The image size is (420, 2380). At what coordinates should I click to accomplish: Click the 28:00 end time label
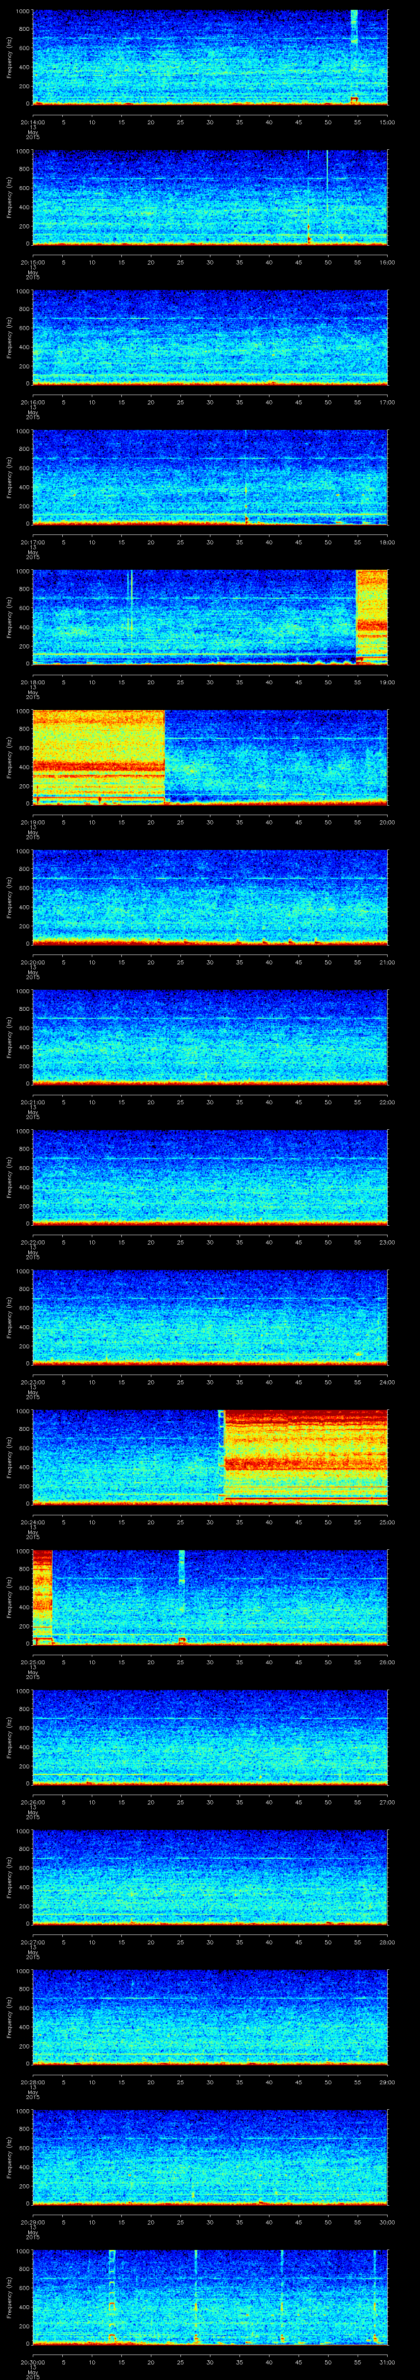[x=387, y=1941]
